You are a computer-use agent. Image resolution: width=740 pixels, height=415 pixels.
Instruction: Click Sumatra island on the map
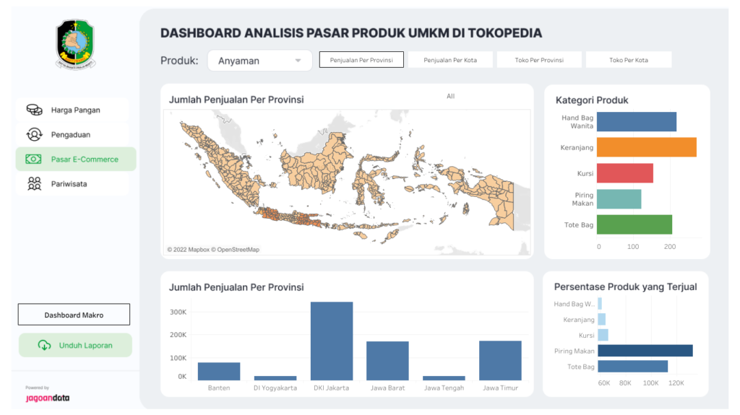coord(222,162)
